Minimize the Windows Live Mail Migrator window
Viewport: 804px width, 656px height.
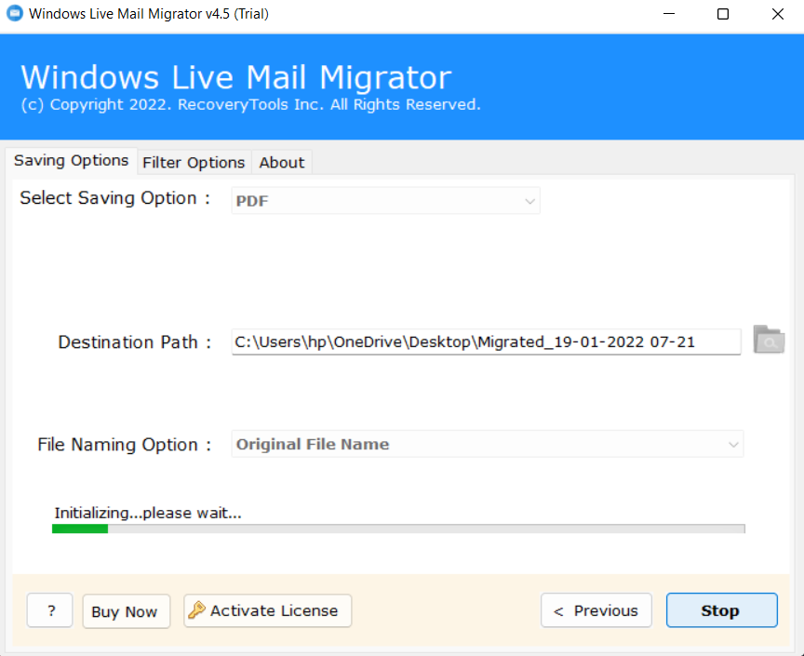pyautogui.click(x=669, y=14)
